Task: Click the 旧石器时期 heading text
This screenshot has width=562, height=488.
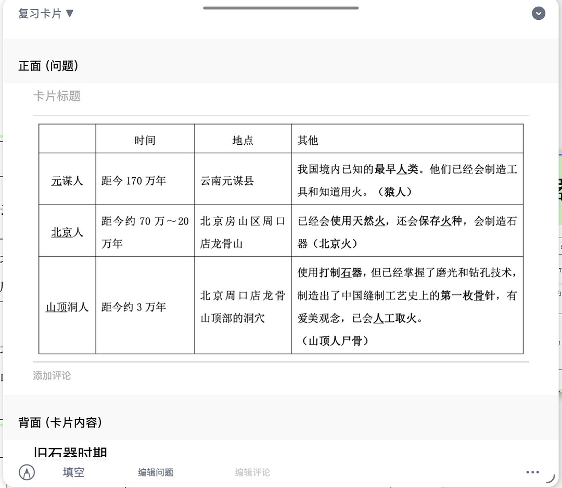Action: coord(70,453)
